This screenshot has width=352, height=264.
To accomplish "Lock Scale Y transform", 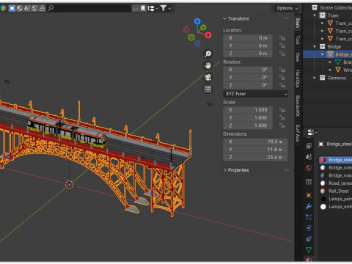I will coord(282,118).
